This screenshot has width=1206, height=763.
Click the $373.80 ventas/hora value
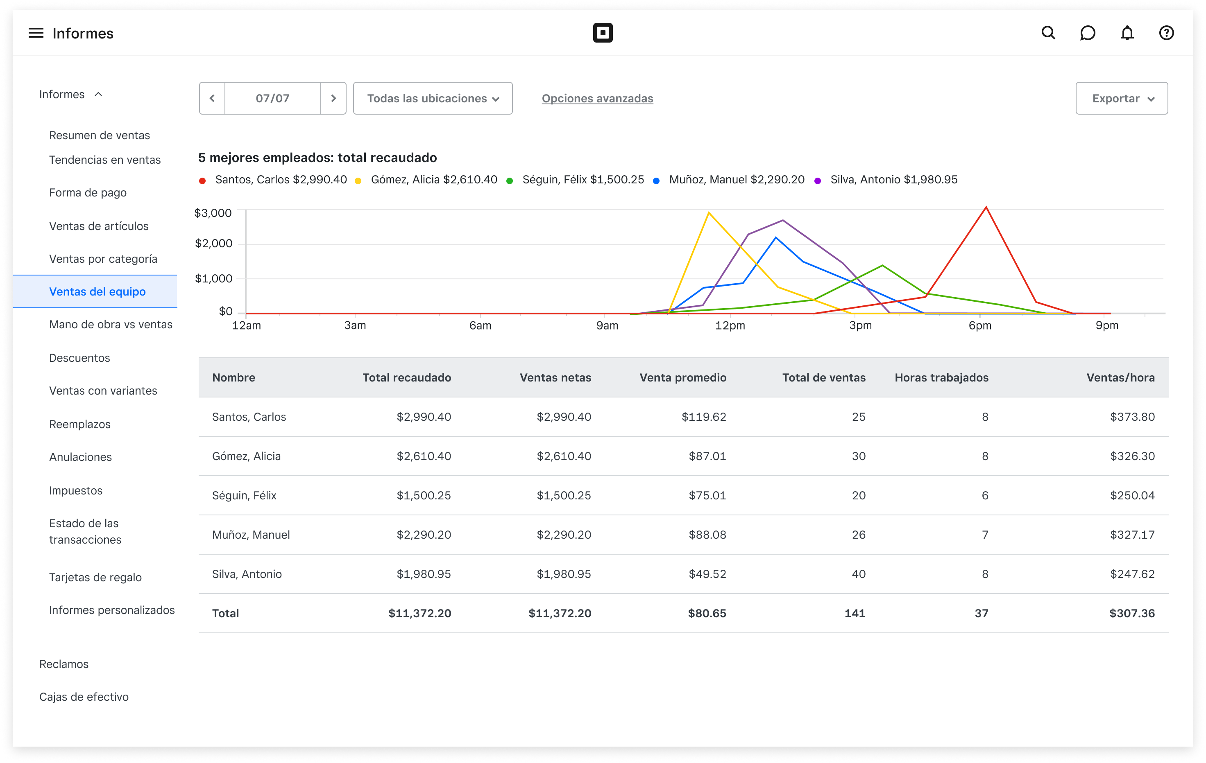[1132, 417]
